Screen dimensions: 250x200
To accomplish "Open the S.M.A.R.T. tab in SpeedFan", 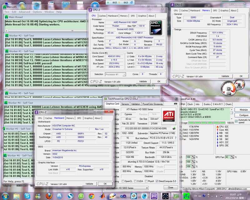I will click(218, 104).
